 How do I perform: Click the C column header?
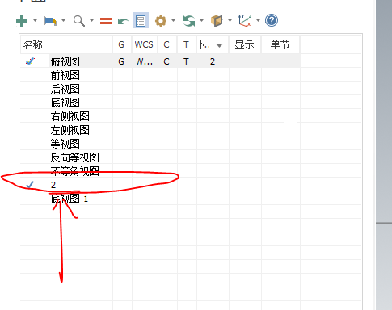[x=167, y=44]
